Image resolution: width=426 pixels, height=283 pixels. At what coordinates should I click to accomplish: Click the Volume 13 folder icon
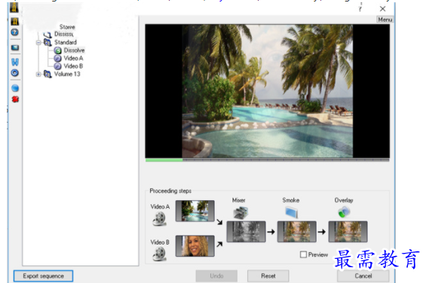(48, 74)
